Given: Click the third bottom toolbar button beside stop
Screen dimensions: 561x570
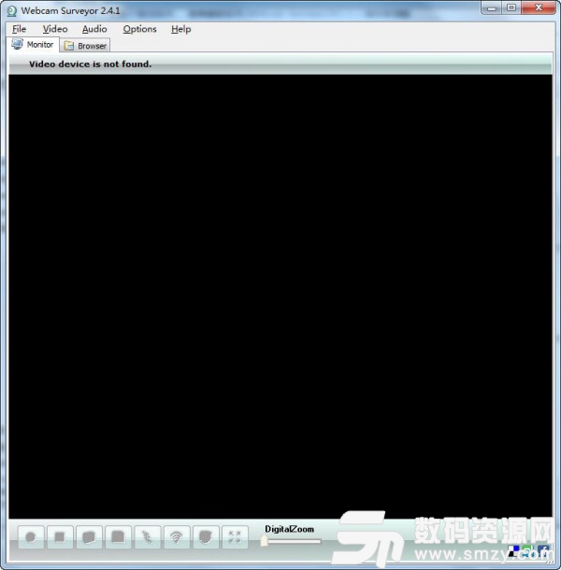Looking at the screenshot, I should [90, 537].
